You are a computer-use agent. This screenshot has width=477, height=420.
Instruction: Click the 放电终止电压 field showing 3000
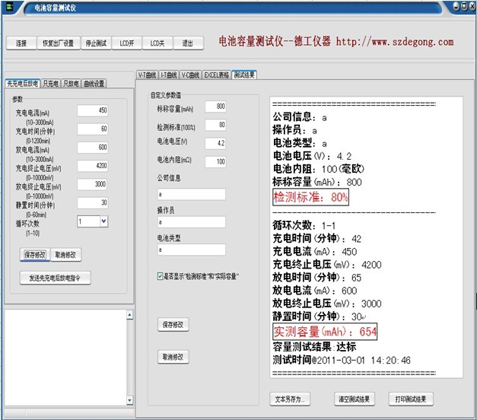point(93,184)
